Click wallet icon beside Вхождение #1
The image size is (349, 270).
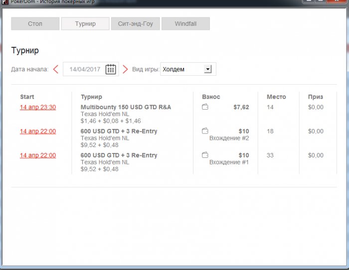coord(205,155)
